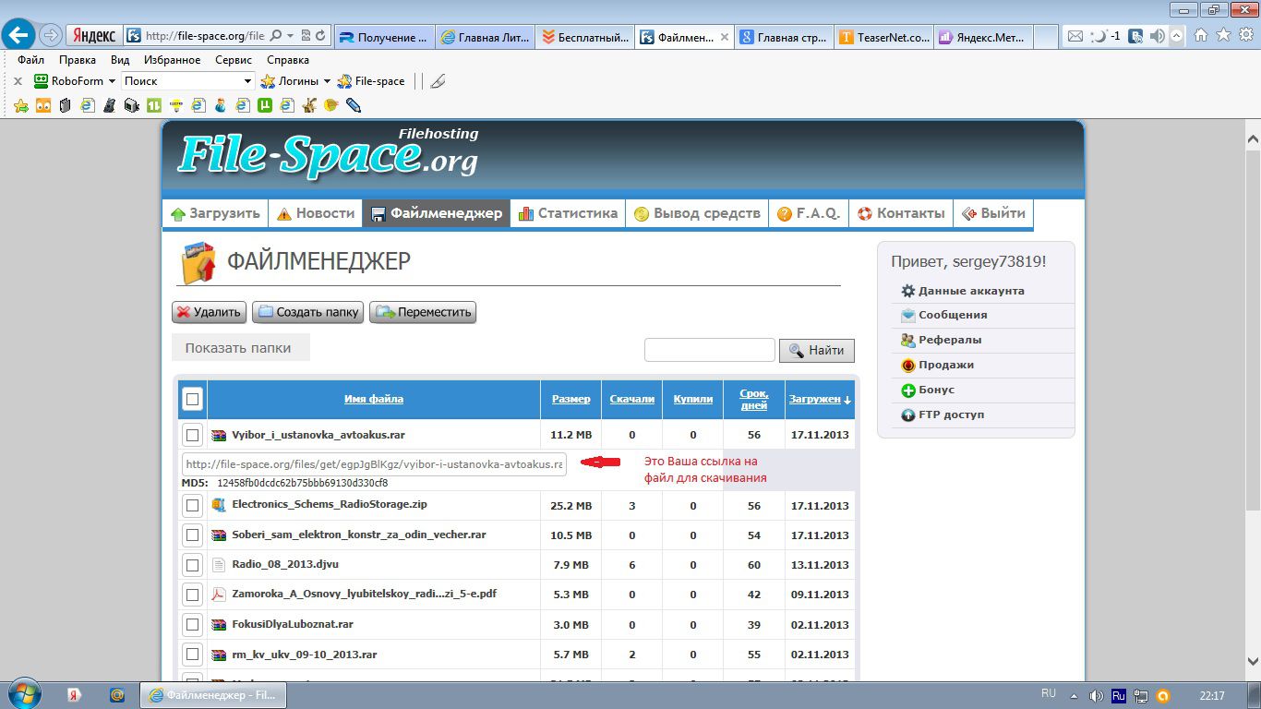Viewport: 1261px width, 709px height.
Task: Select the FokusiDlyaLuboznat.rar checkbox
Action: (192, 625)
